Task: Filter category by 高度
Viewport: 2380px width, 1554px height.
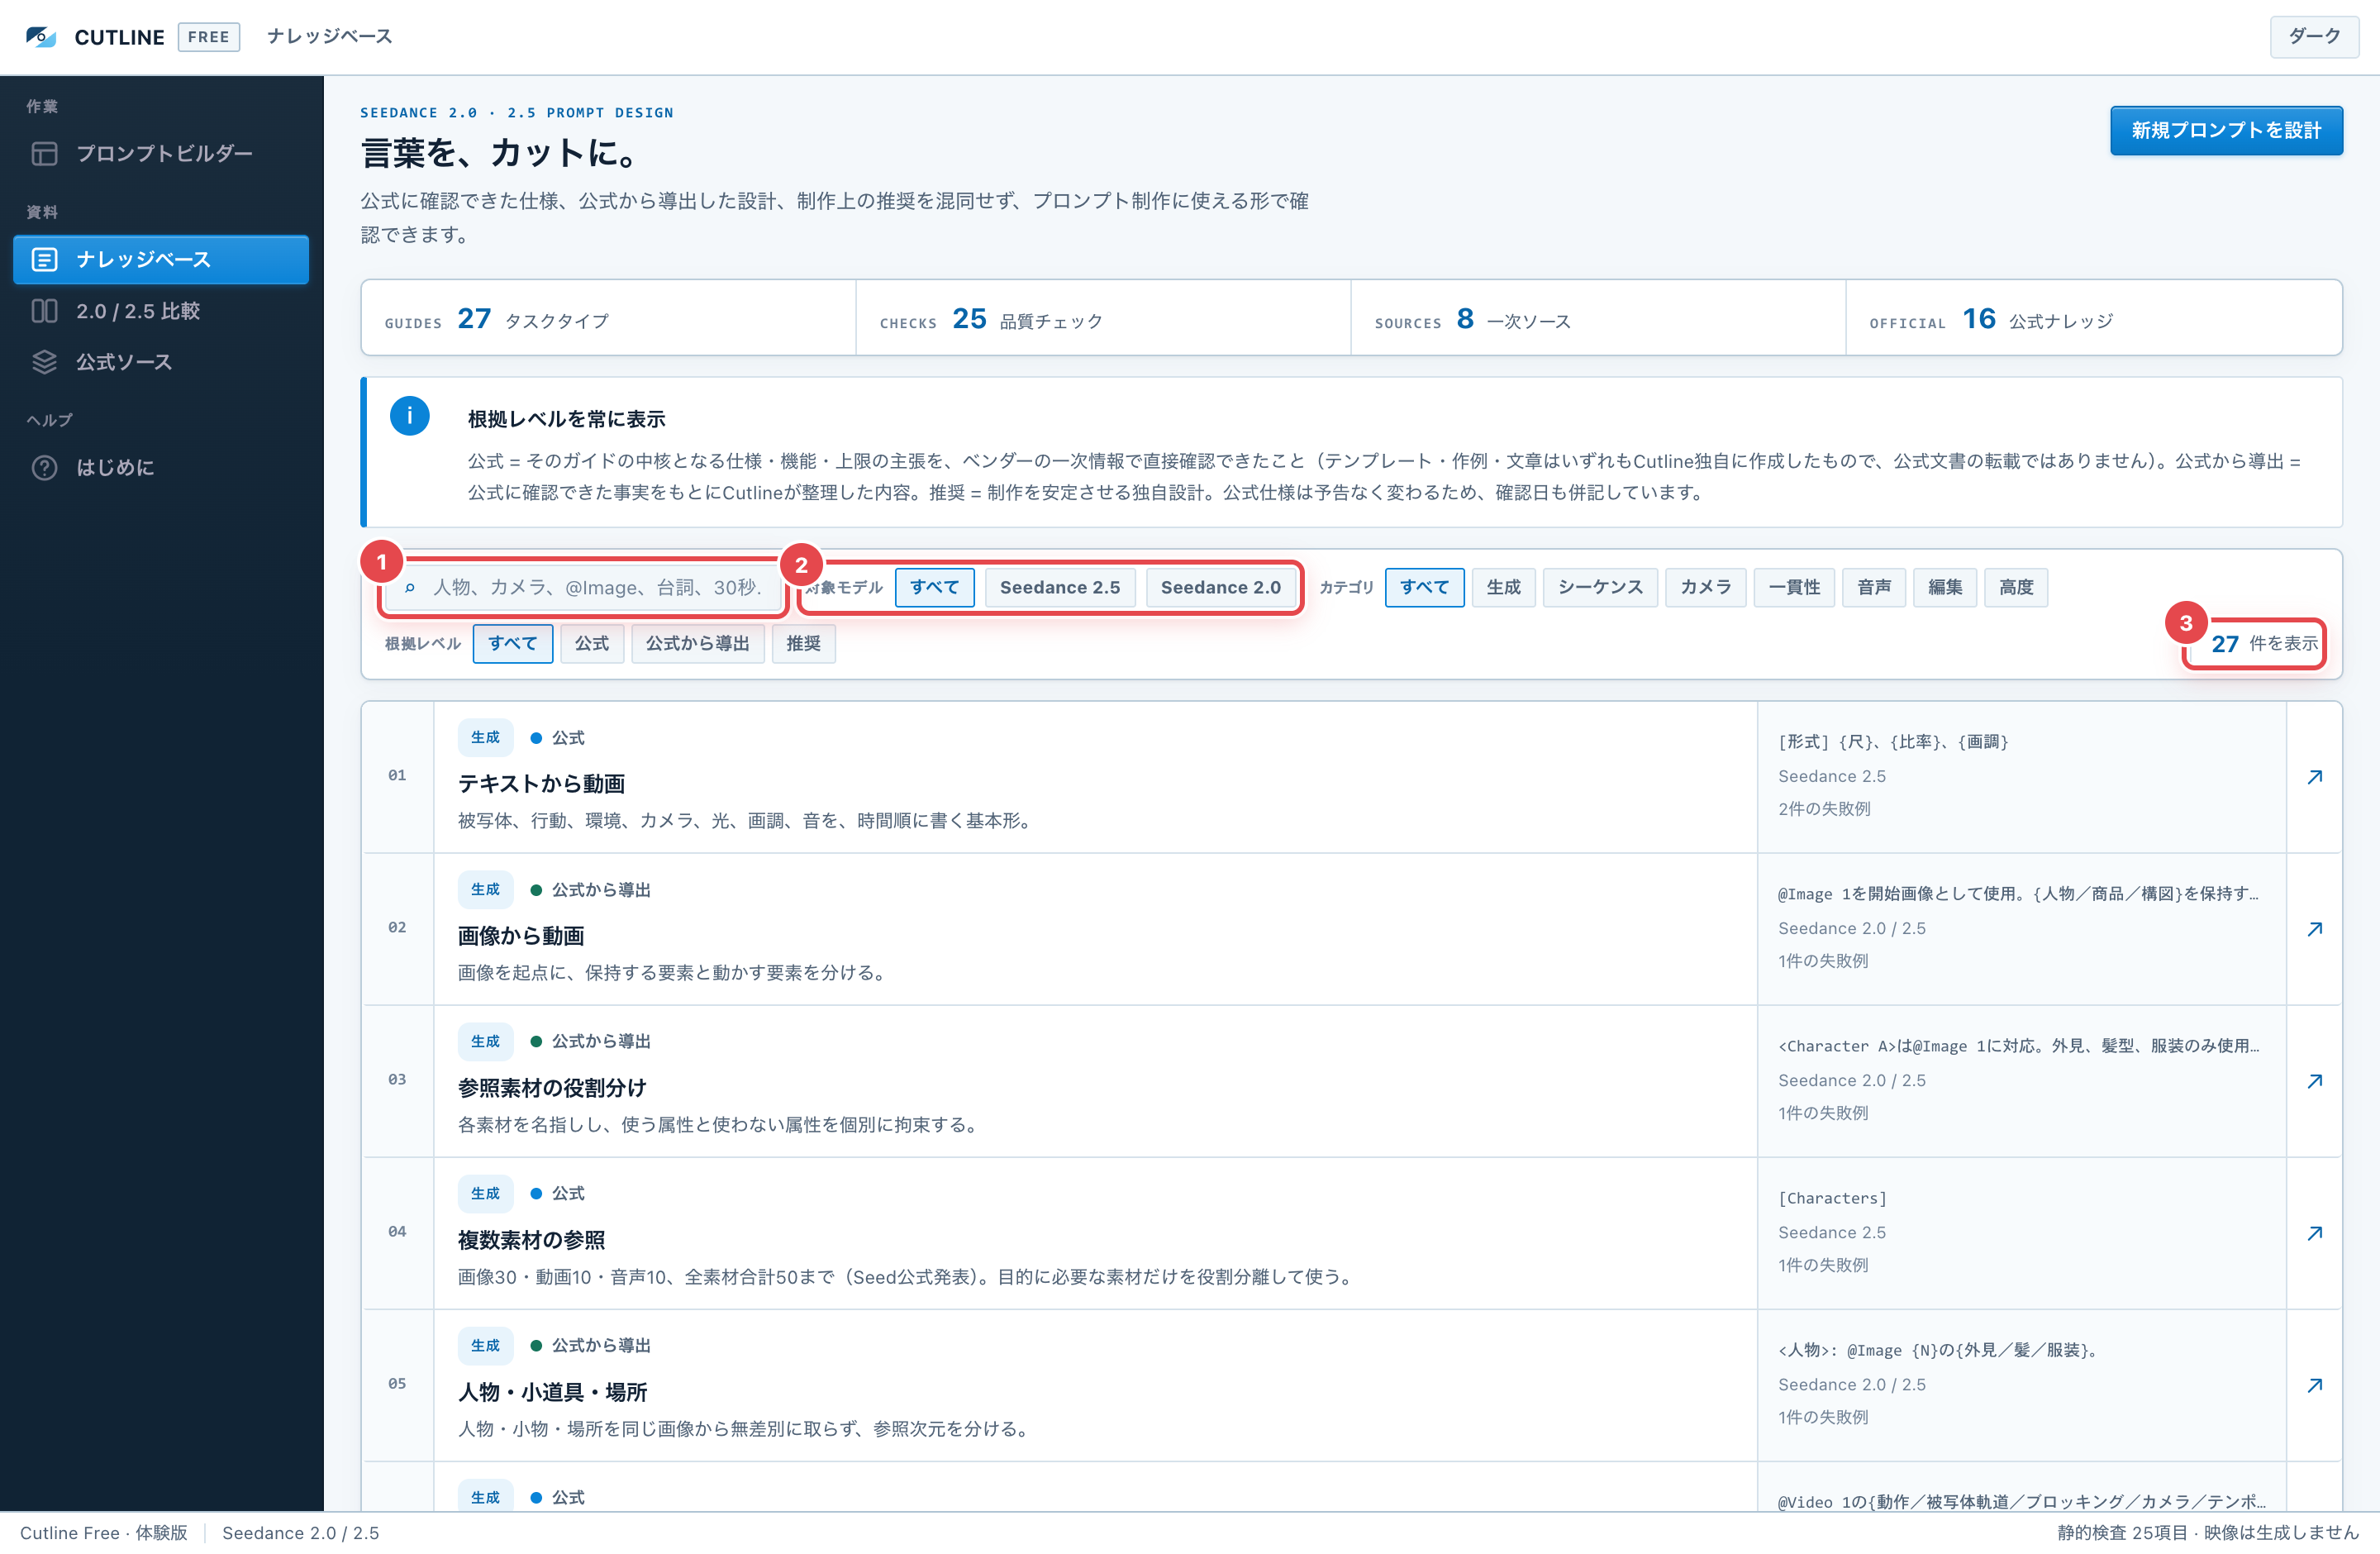Action: pyautogui.click(x=2016, y=587)
